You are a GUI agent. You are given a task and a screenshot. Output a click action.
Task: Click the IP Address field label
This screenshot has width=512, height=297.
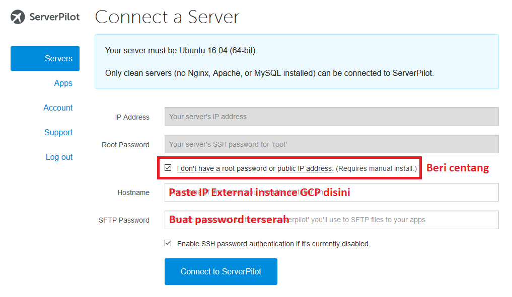[x=132, y=117]
